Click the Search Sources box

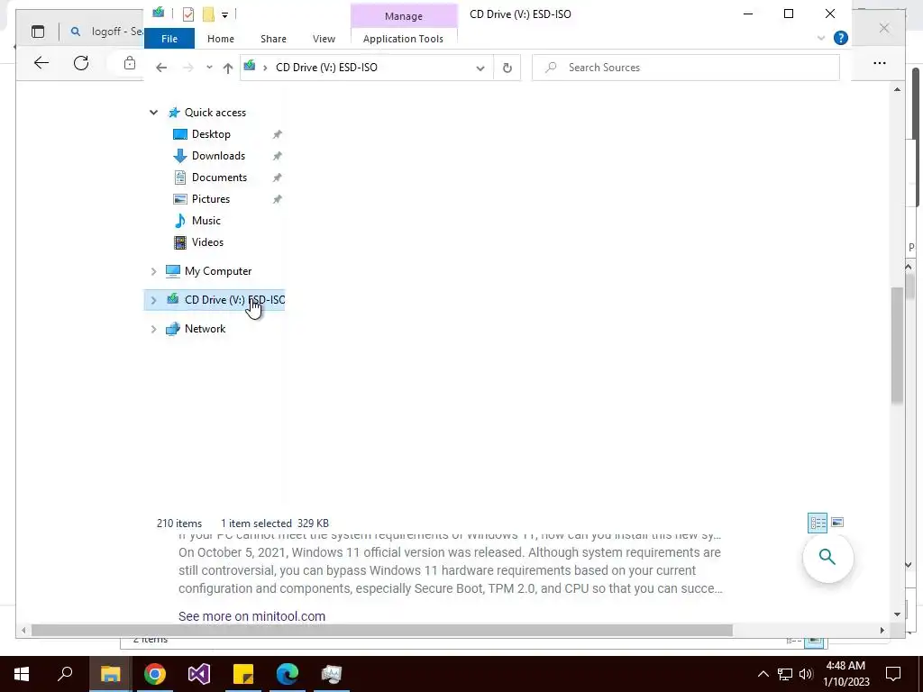pyautogui.click(x=686, y=68)
